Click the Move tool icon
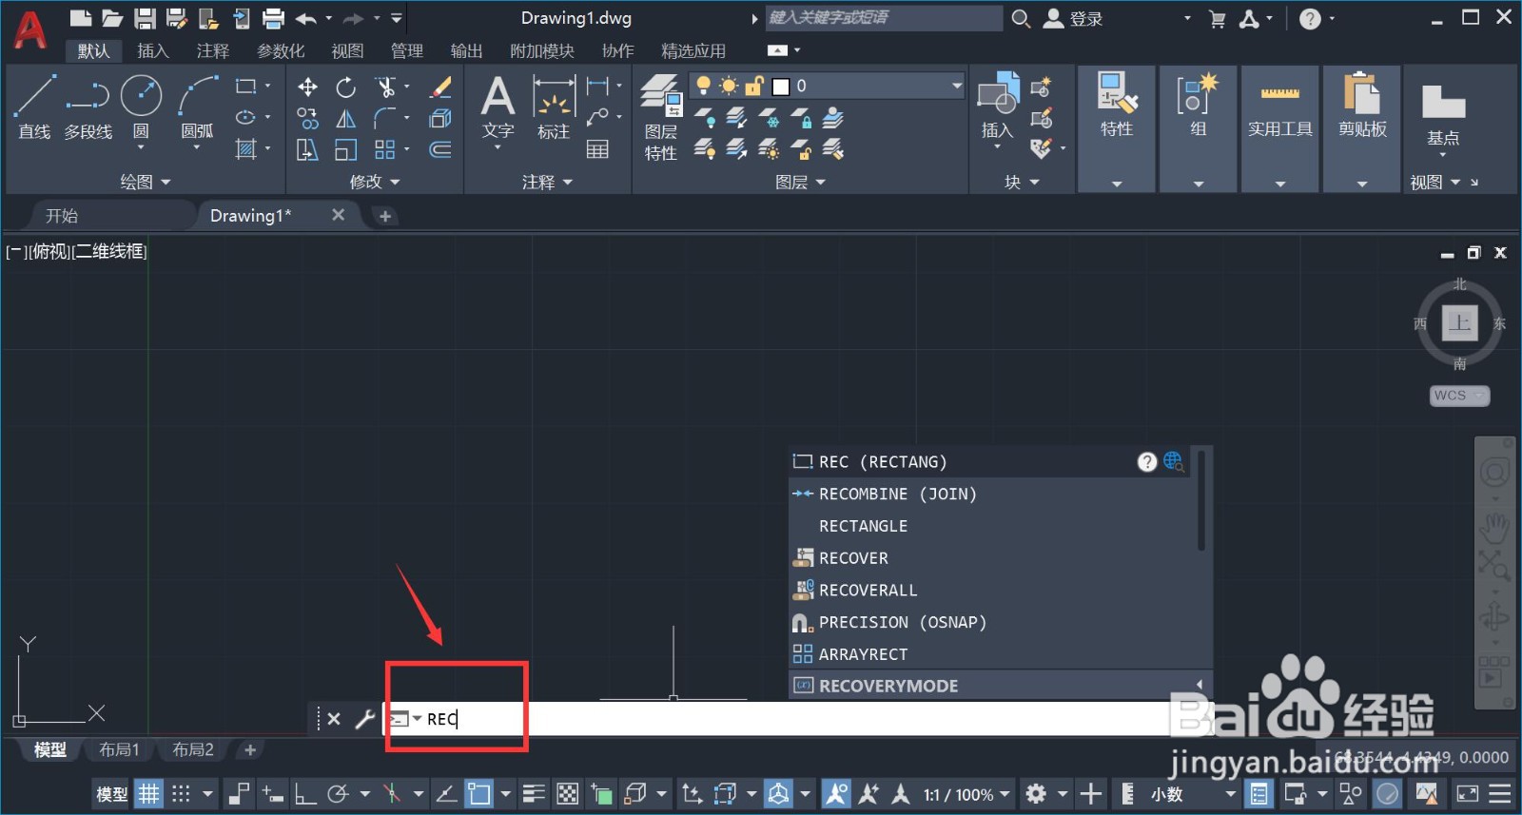1522x815 pixels. tap(307, 87)
